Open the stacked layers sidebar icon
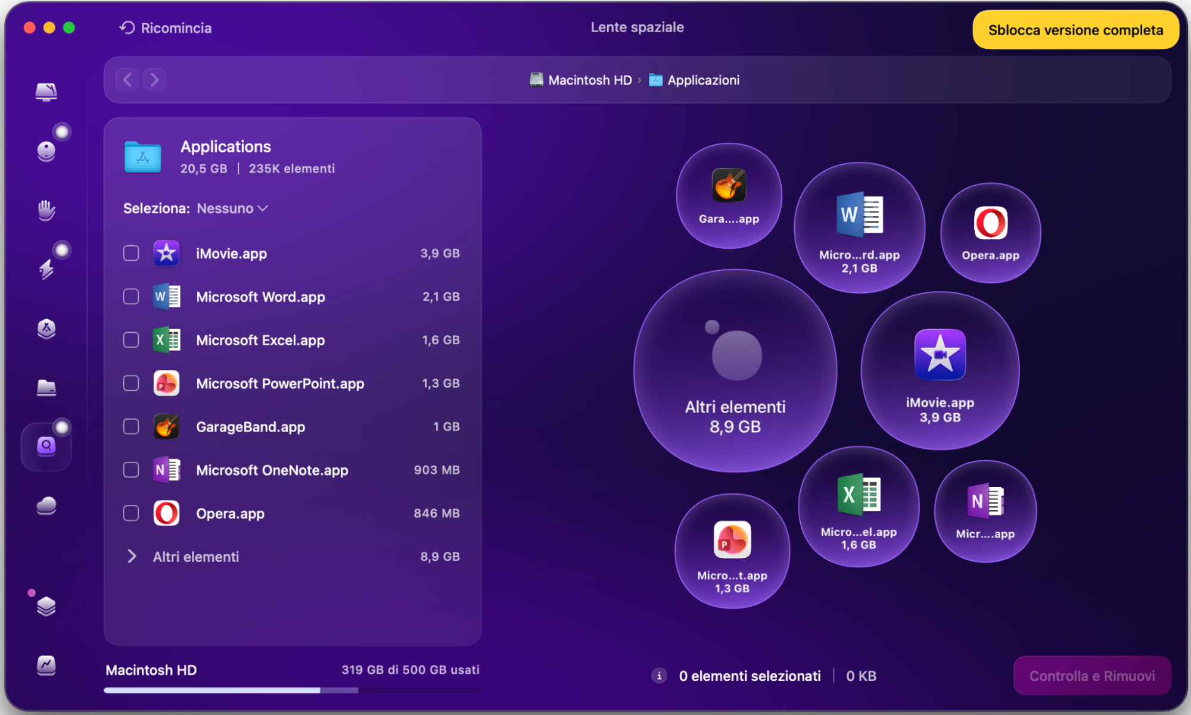Image resolution: width=1191 pixels, height=715 pixels. (x=46, y=606)
